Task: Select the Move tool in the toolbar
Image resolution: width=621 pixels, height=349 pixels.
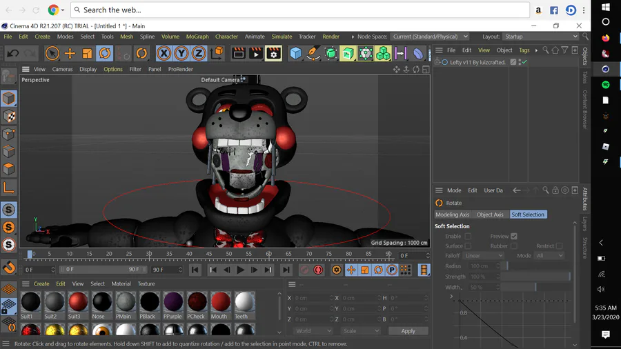Action: 70,54
